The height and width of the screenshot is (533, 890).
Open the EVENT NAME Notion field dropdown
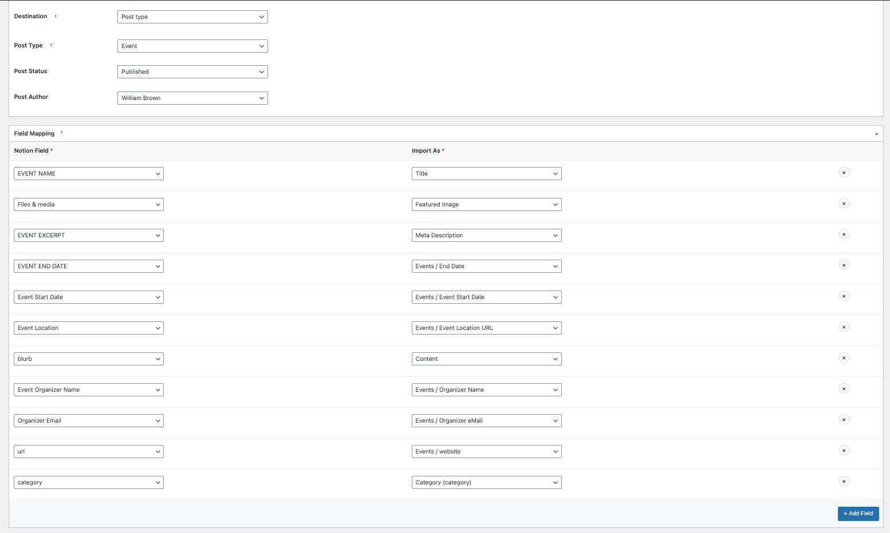click(x=89, y=173)
